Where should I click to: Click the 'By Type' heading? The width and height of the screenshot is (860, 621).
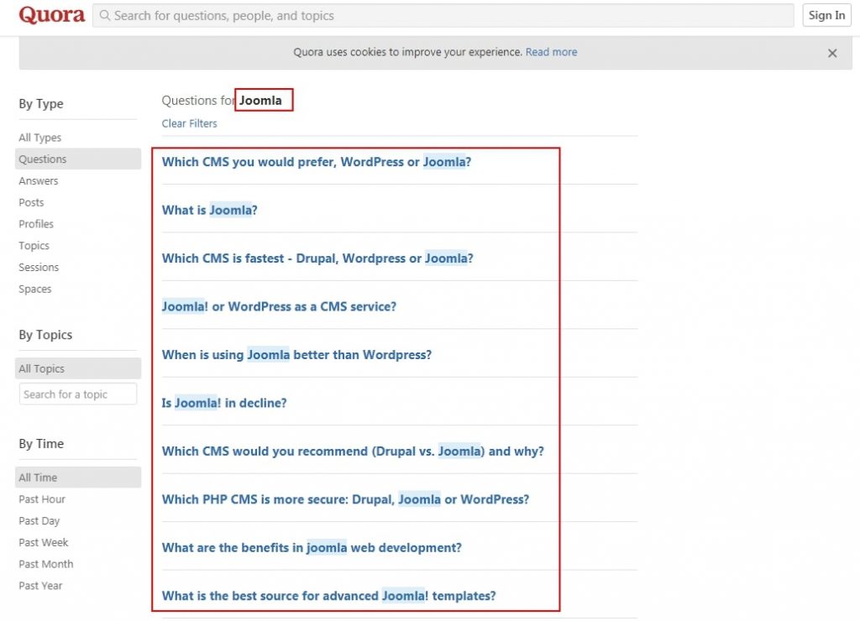(41, 103)
